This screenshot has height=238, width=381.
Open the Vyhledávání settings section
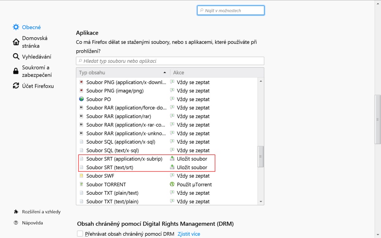coord(36,57)
